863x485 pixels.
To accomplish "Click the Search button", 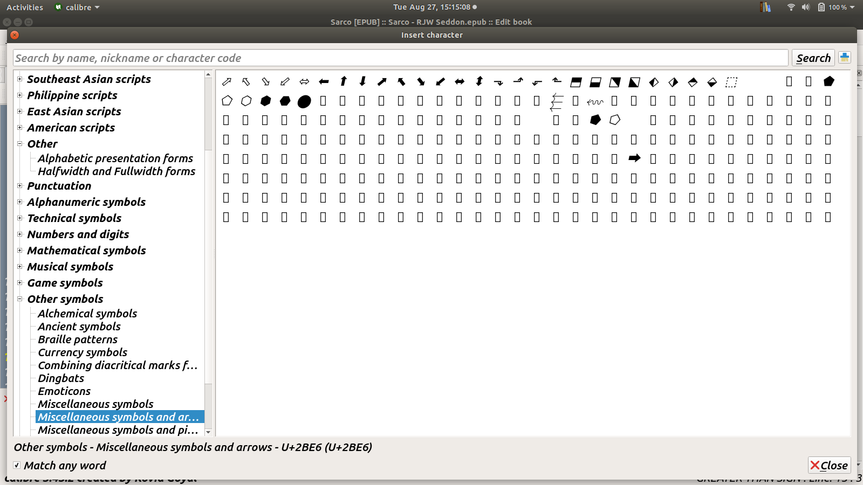I will pos(813,58).
